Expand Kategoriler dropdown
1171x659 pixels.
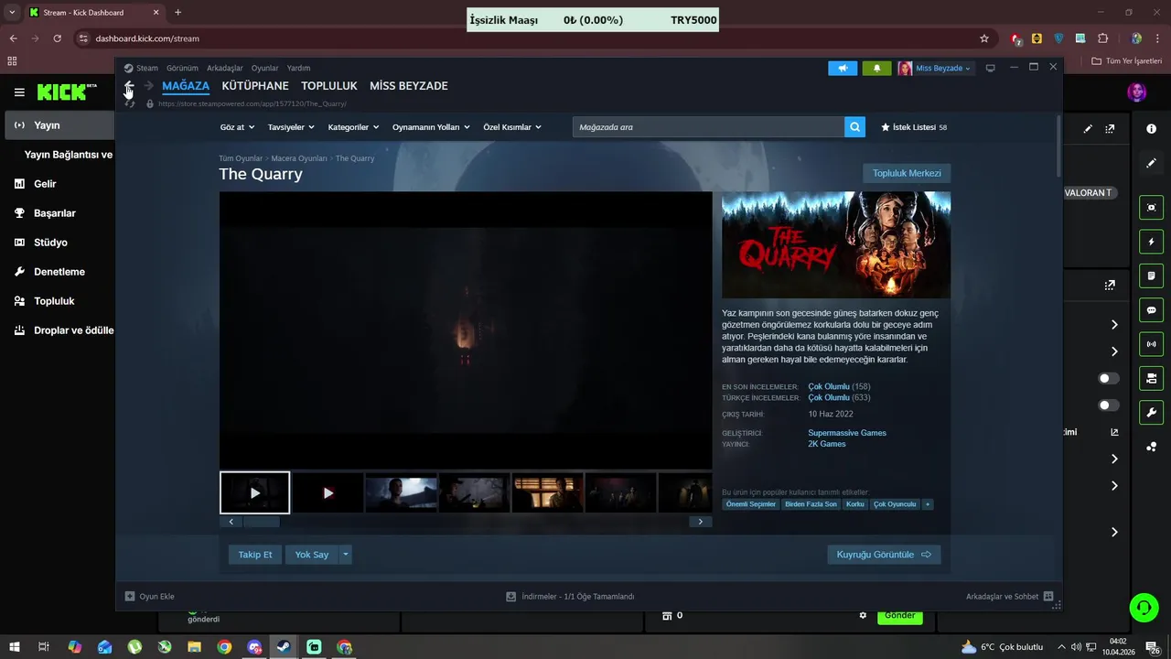(353, 127)
